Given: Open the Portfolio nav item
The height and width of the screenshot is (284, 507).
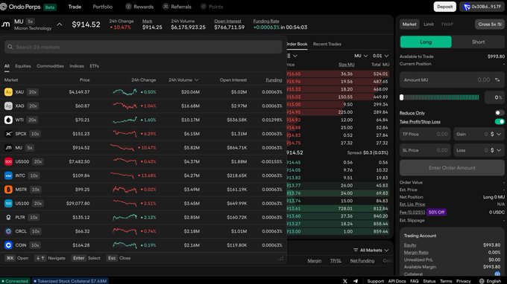Looking at the screenshot, I should coord(102,7).
